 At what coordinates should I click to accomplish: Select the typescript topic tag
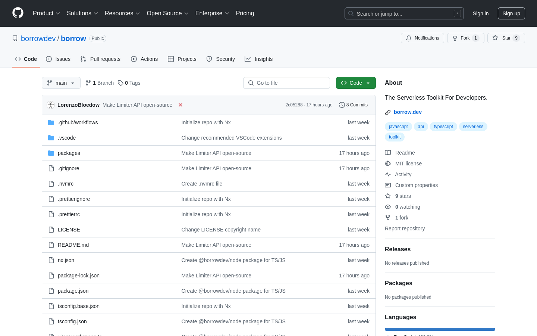pyautogui.click(x=443, y=127)
